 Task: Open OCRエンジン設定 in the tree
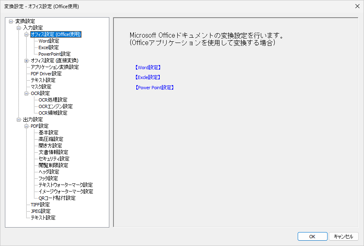coord(56,106)
